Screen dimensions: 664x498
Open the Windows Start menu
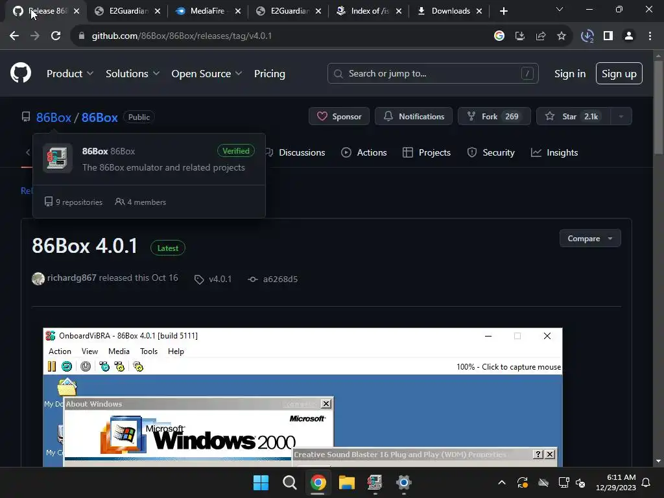click(x=261, y=482)
